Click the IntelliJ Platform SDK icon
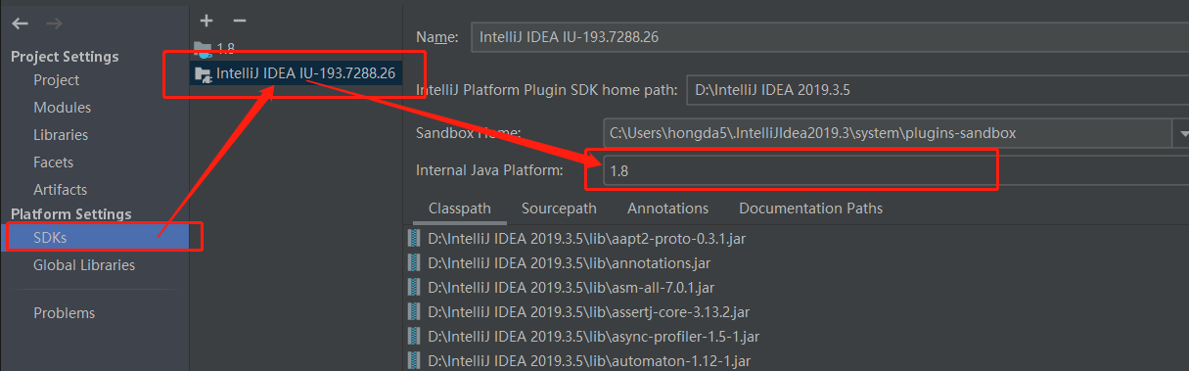1189x371 pixels. point(203,73)
